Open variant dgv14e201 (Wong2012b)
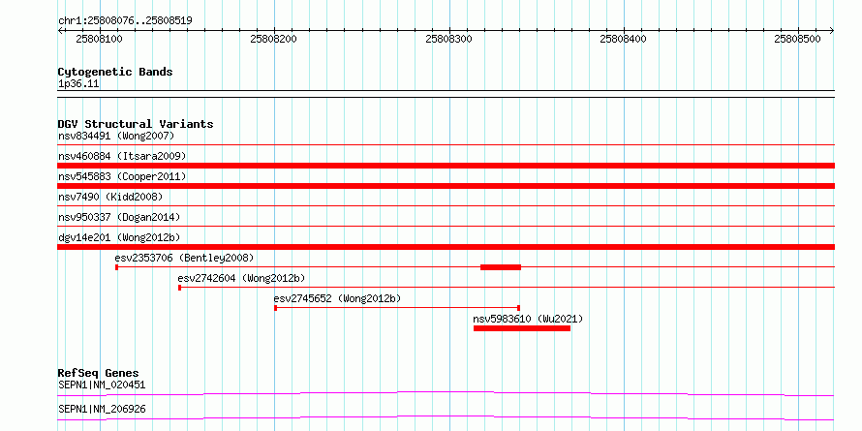The image size is (862, 431). (x=119, y=237)
